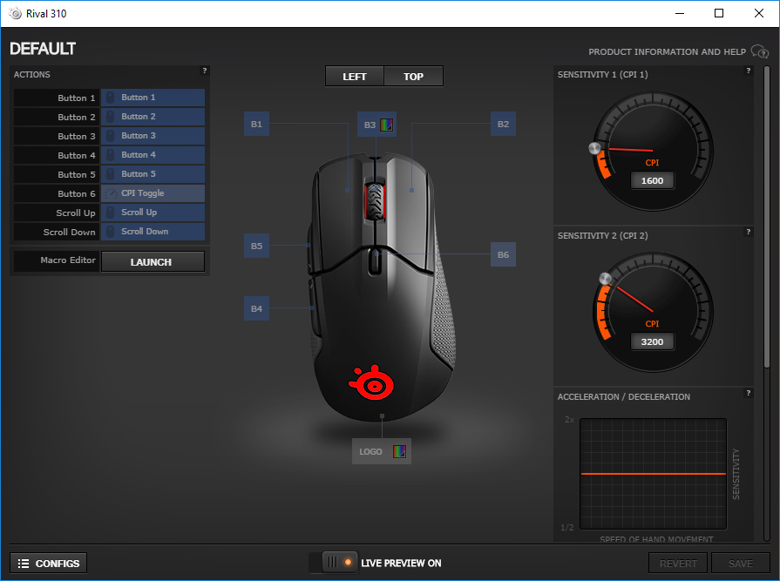Open help for the Actions panel
Screen dimensions: 780x581
coord(204,71)
